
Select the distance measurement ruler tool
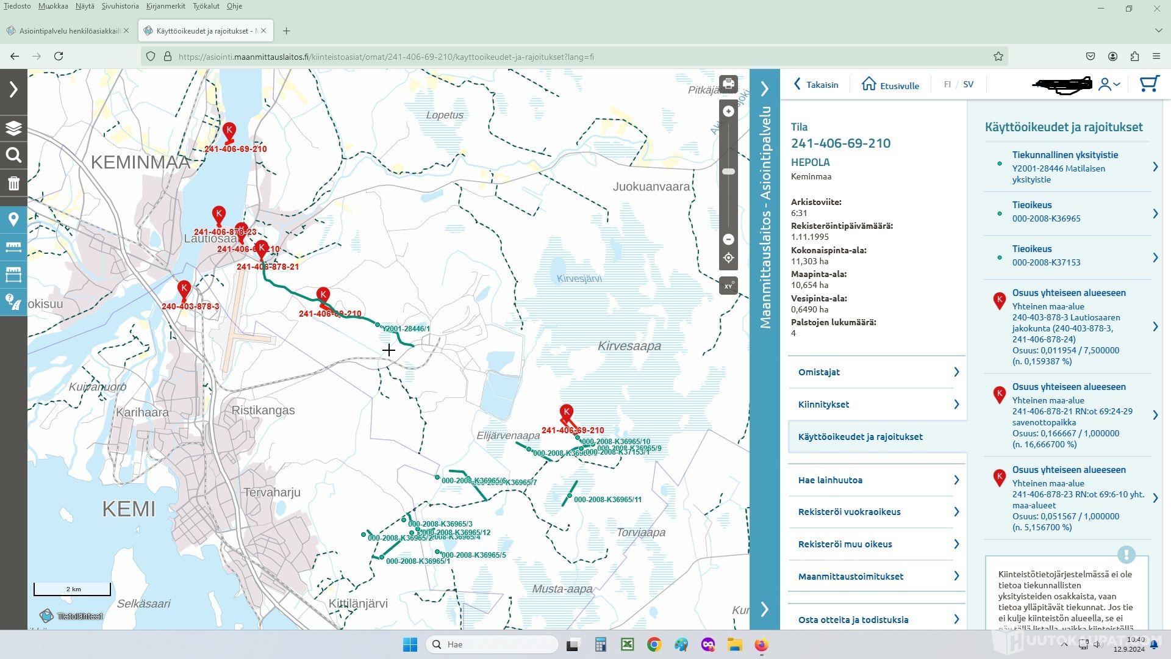13,247
